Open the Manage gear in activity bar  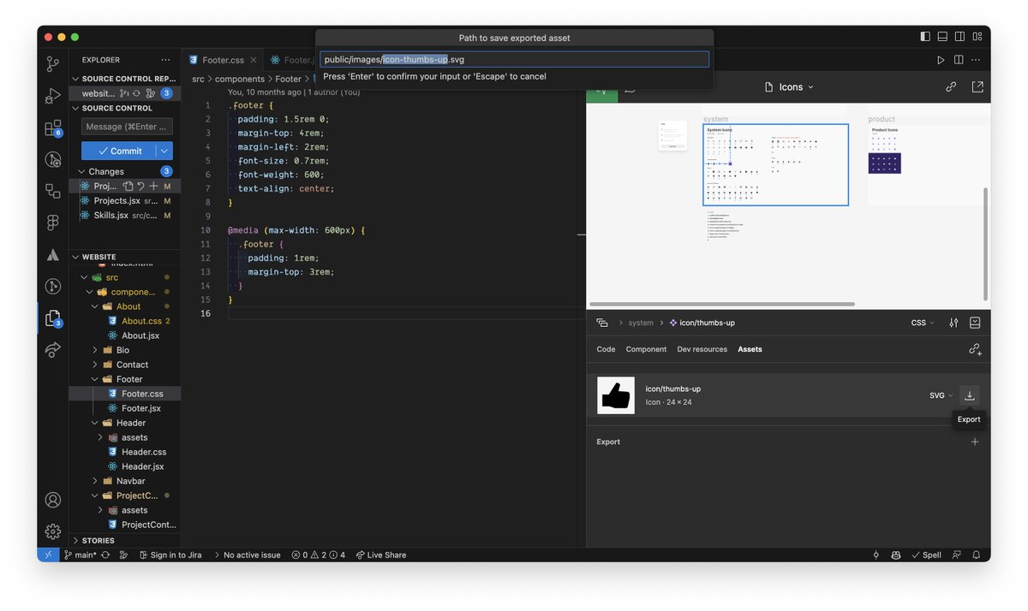point(53,531)
